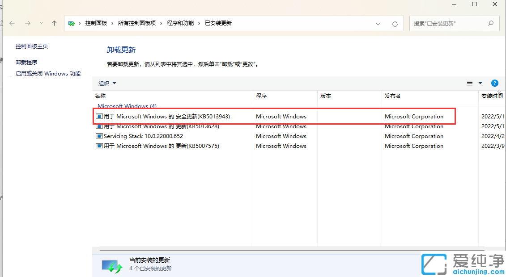Click the Control Panel icon in the address bar

click(x=71, y=23)
